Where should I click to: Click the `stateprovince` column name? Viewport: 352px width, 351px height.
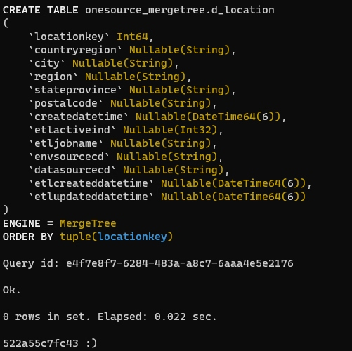75,90
